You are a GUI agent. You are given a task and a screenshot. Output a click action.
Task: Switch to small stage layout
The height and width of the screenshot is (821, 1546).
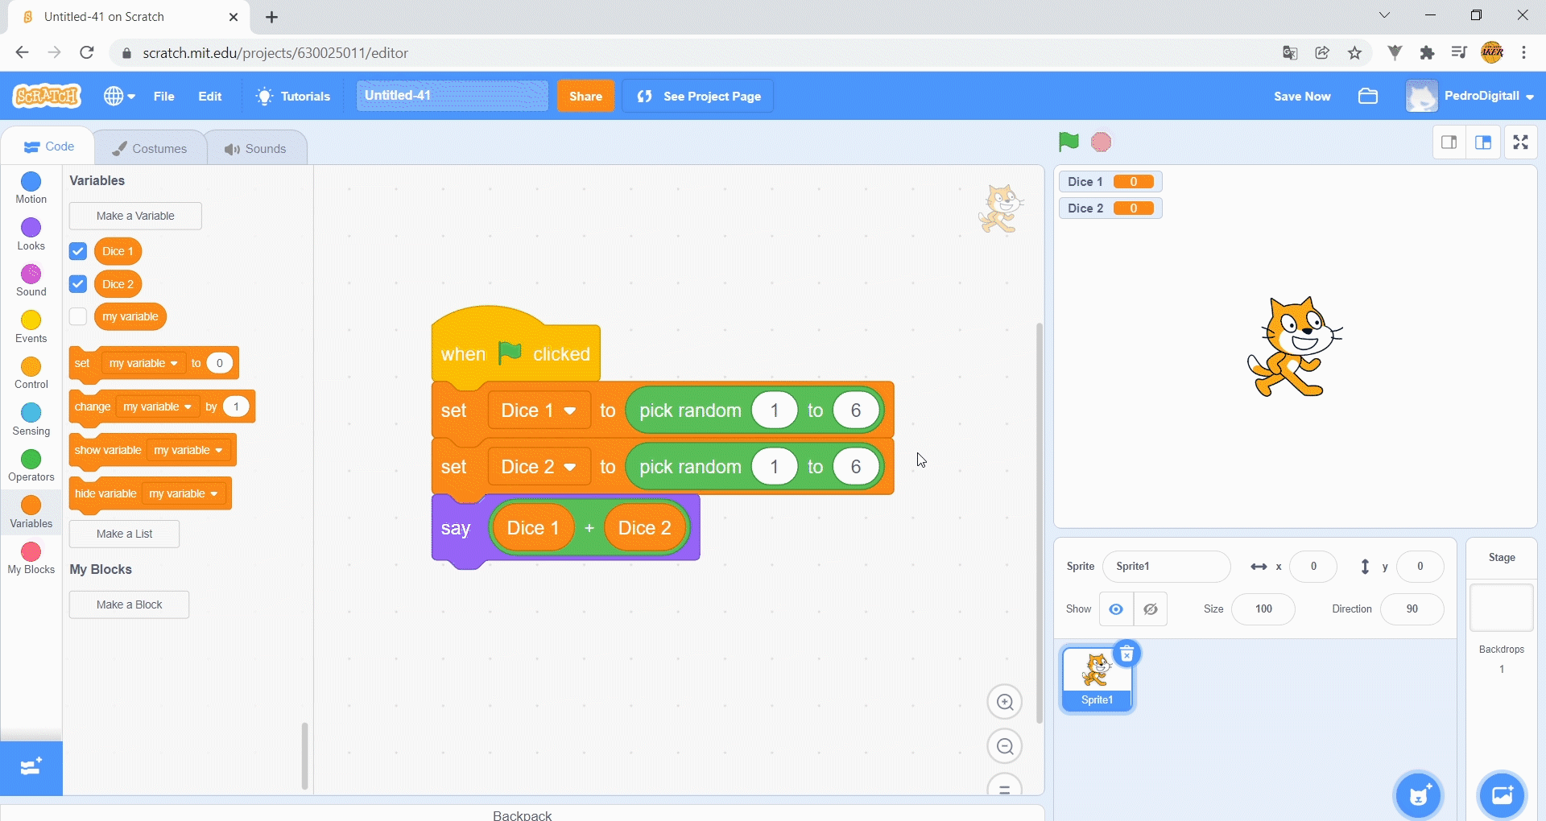pyautogui.click(x=1449, y=142)
